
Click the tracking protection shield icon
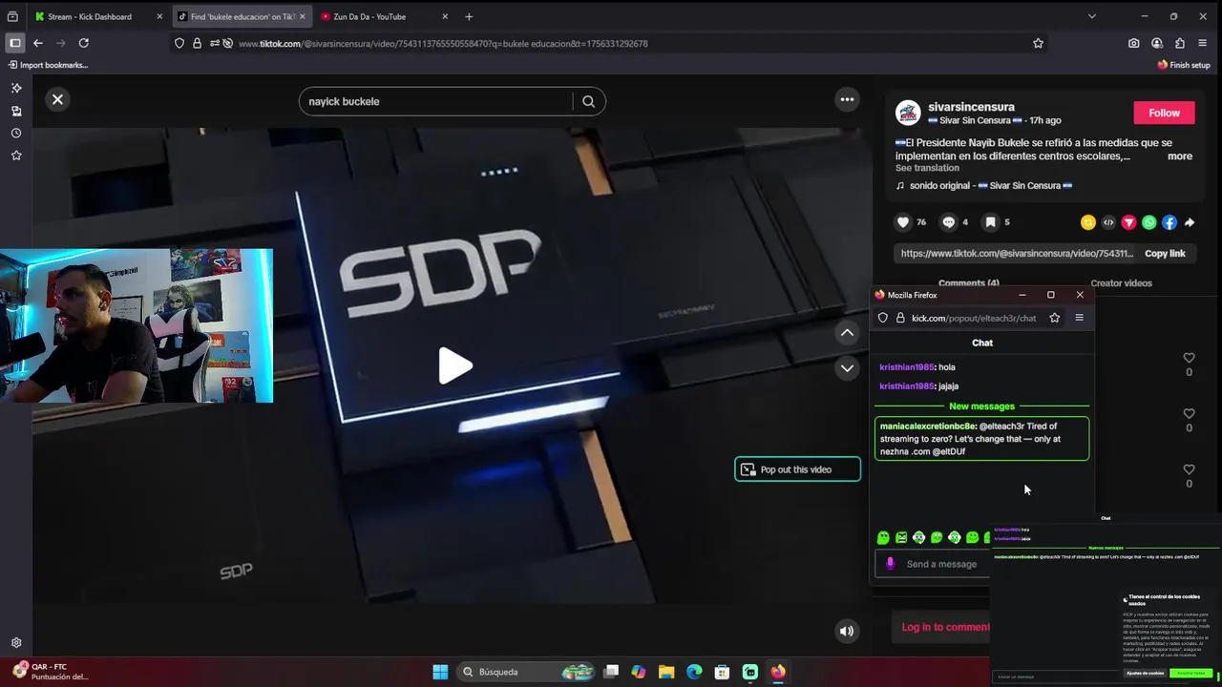pos(179,43)
